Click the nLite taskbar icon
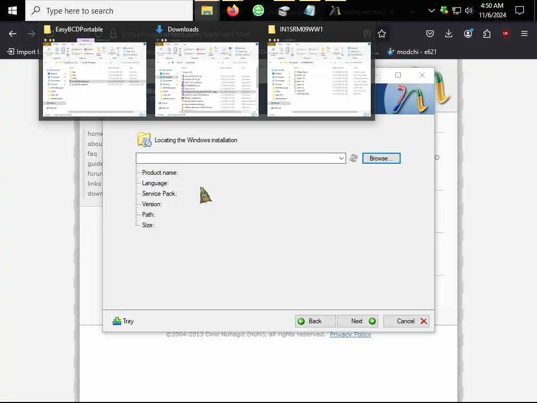The width and height of the screenshot is (537, 403). 335,10
